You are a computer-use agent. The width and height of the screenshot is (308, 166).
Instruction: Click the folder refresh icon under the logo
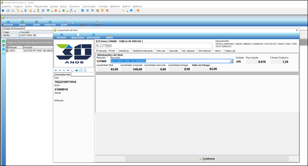(x=81, y=70)
